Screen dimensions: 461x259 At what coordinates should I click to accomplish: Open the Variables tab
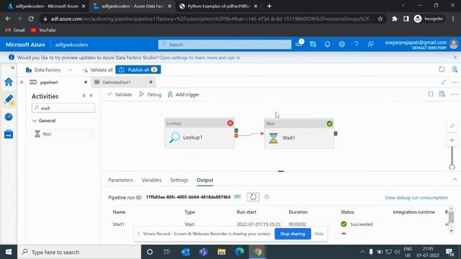[x=151, y=180]
